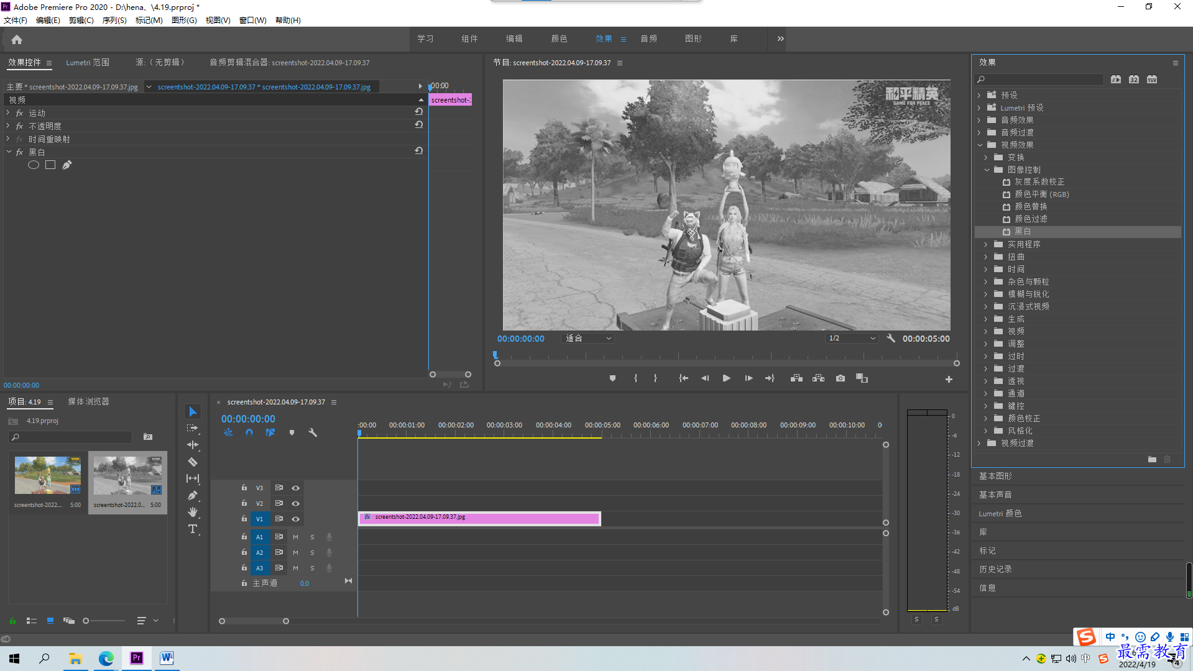Reset the 运动 effect
This screenshot has height=671, width=1193.
(x=419, y=112)
